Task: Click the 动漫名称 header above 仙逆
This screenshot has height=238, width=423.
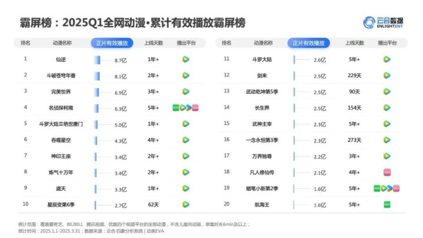Action: coord(62,43)
